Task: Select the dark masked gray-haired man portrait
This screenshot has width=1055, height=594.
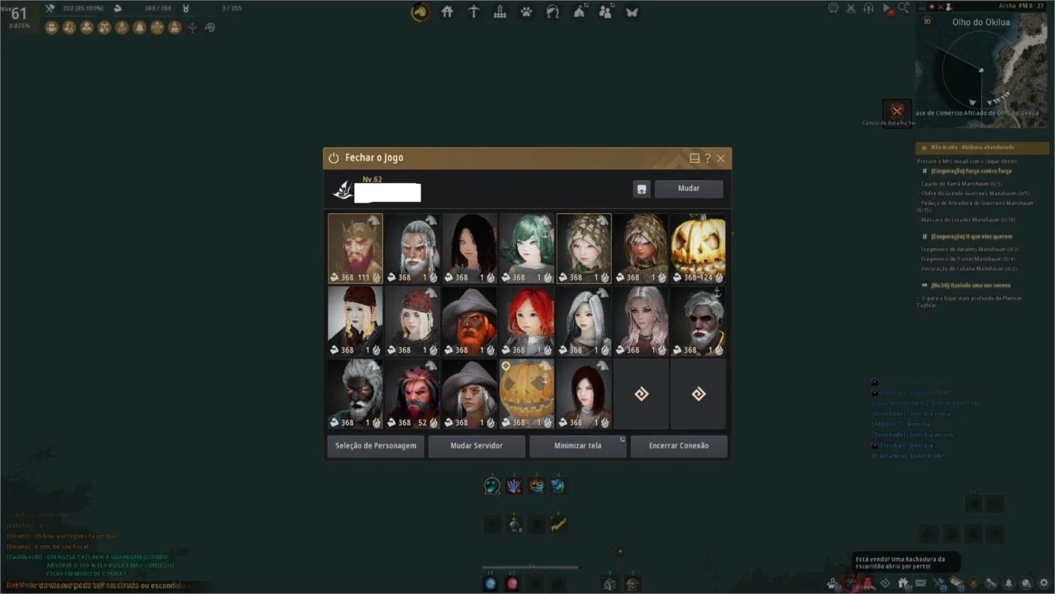Action: pos(355,394)
